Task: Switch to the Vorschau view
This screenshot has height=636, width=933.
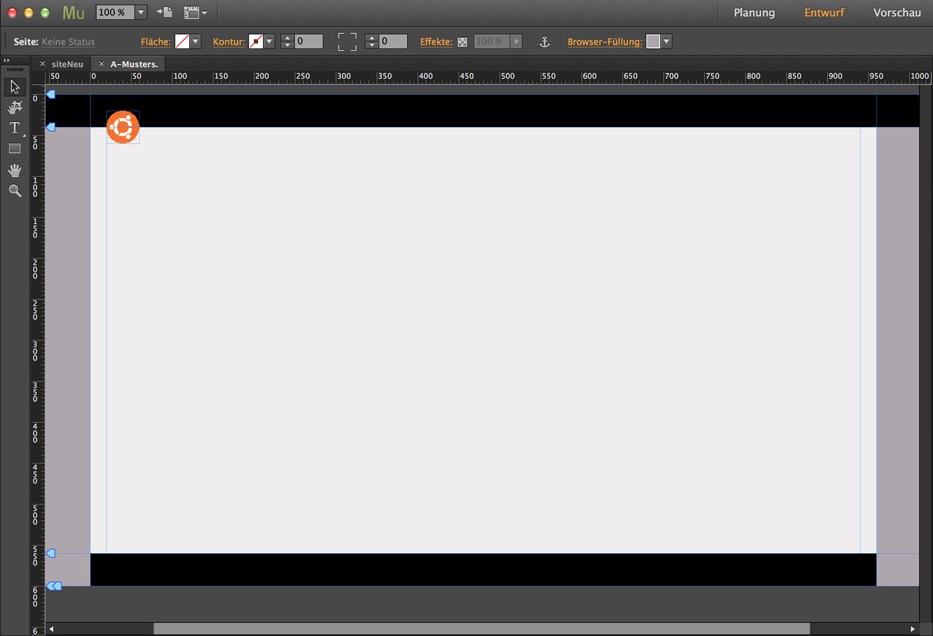Action: [897, 13]
